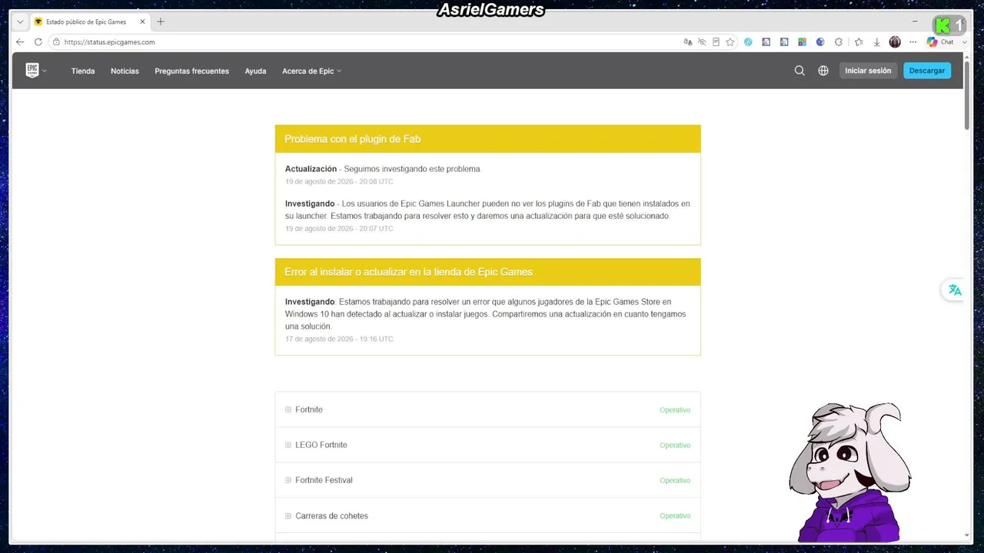Viewport: 984px width, 553px height.
Task: Click the teal circular extension icon
Action: (x=748, y=42)
